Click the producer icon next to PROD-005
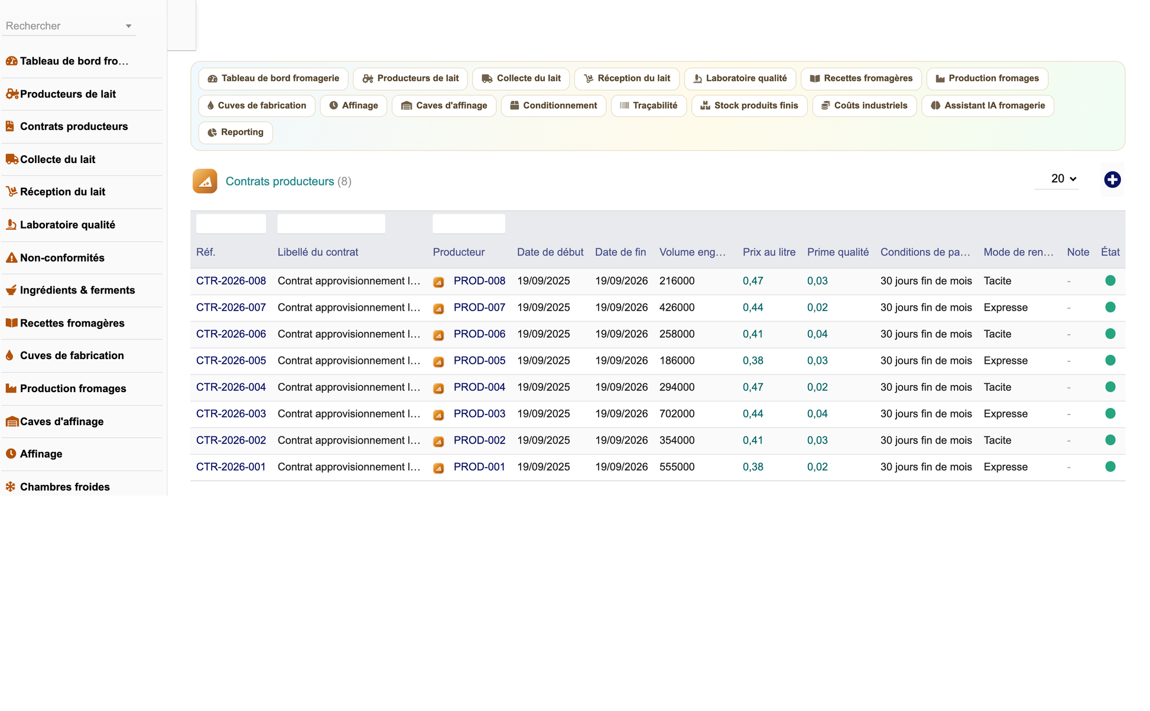The image size is (1150, 711). pos(438,361)
